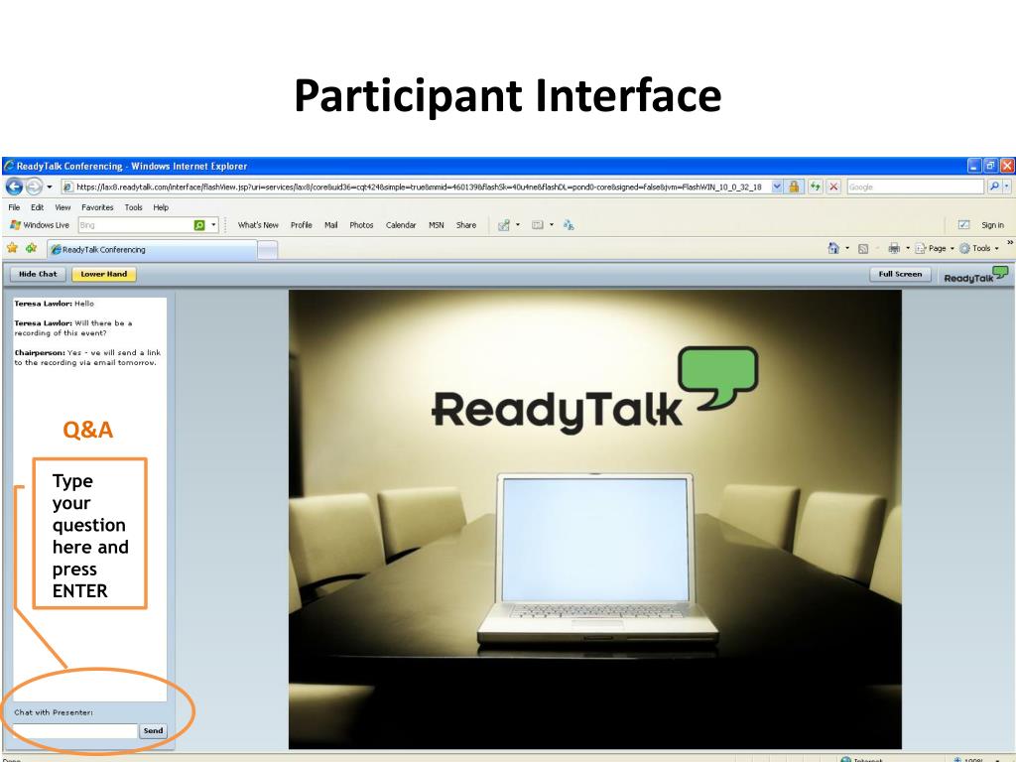Click the Google search box
The height and width of the screenshot is (762, 1016).
click(915, 187)
